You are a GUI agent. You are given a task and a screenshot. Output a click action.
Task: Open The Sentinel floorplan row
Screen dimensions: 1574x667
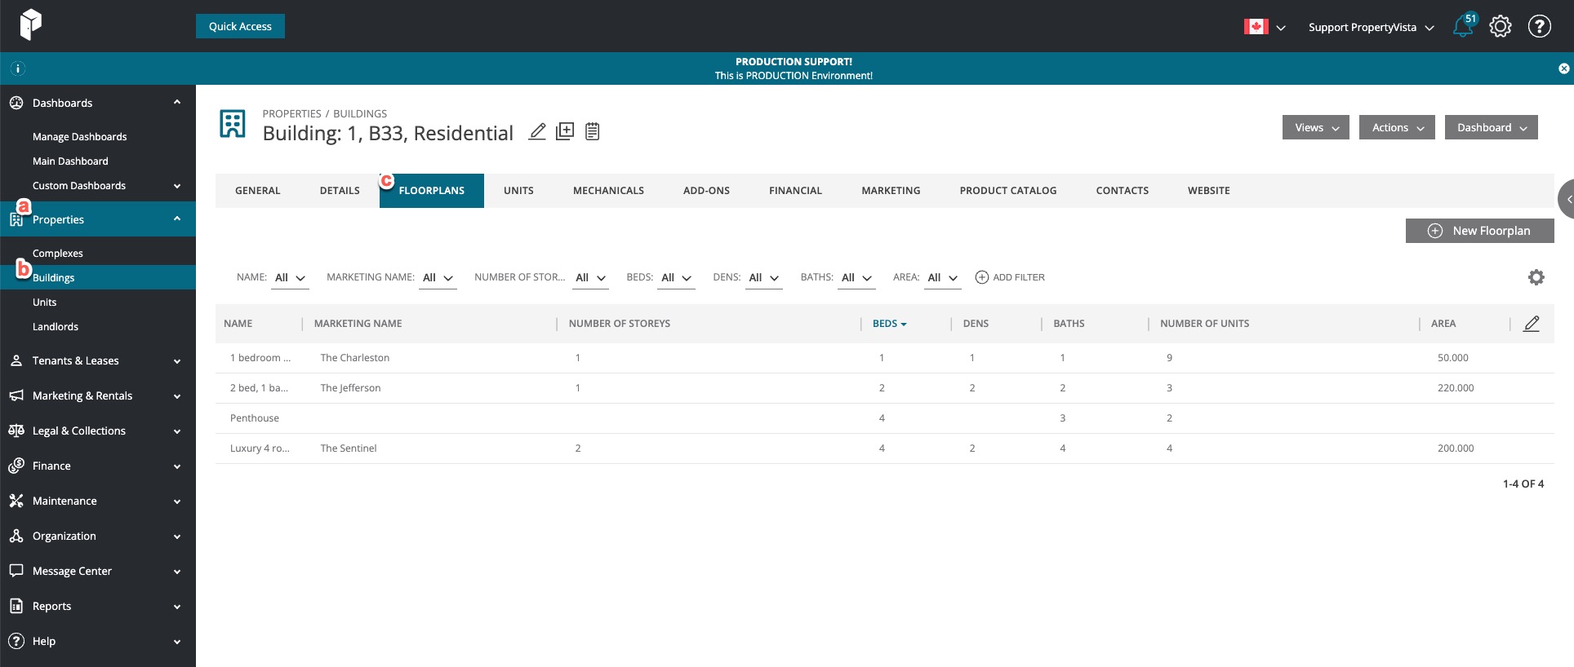pos(885,448)
